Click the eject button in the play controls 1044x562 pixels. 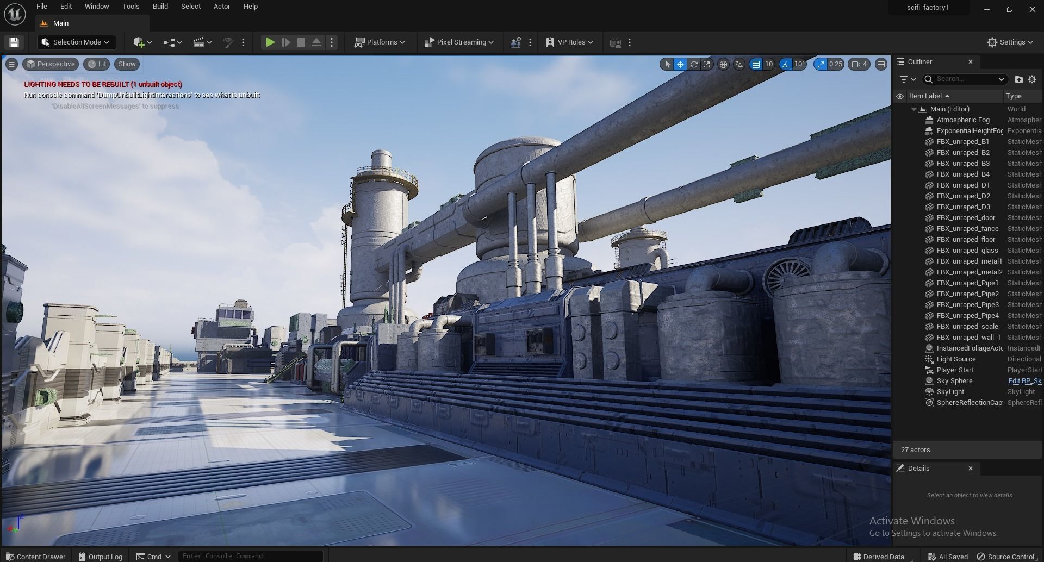click(316, 42)
